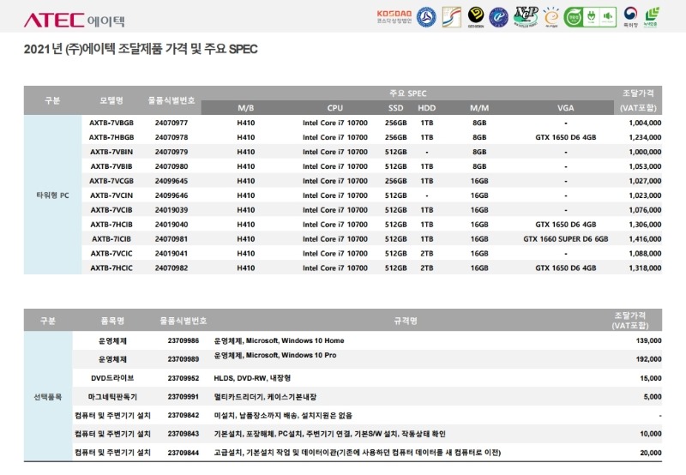Click the 'HDD' column header
The height and width of the screenshot is (475, 686).
coord(426,107)
